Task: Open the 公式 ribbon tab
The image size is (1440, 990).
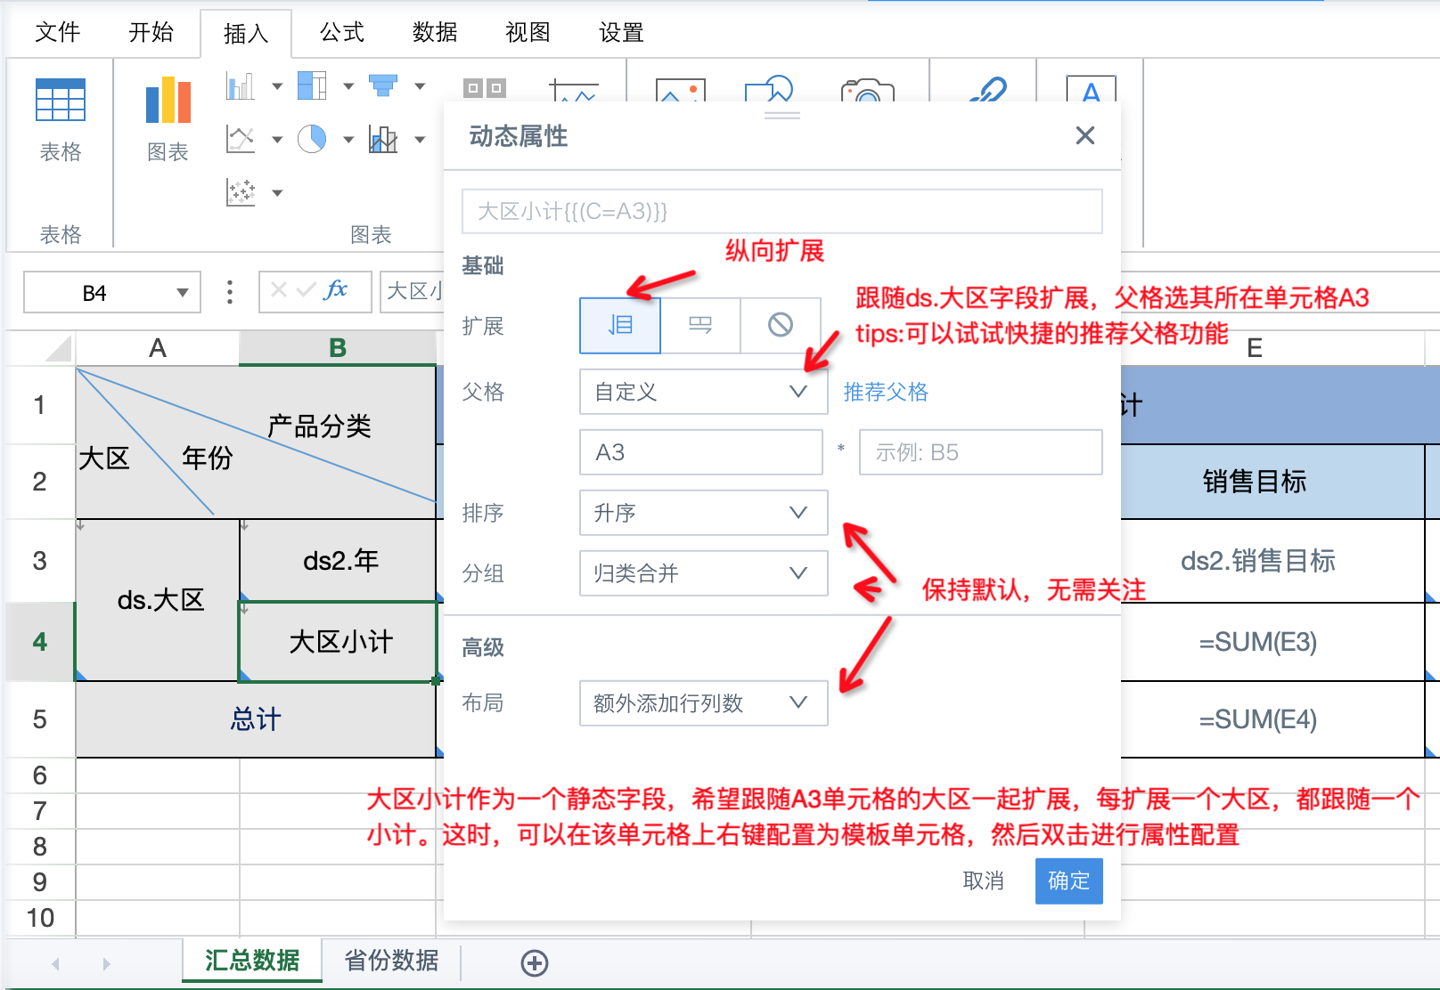Action: pos(342,33)
